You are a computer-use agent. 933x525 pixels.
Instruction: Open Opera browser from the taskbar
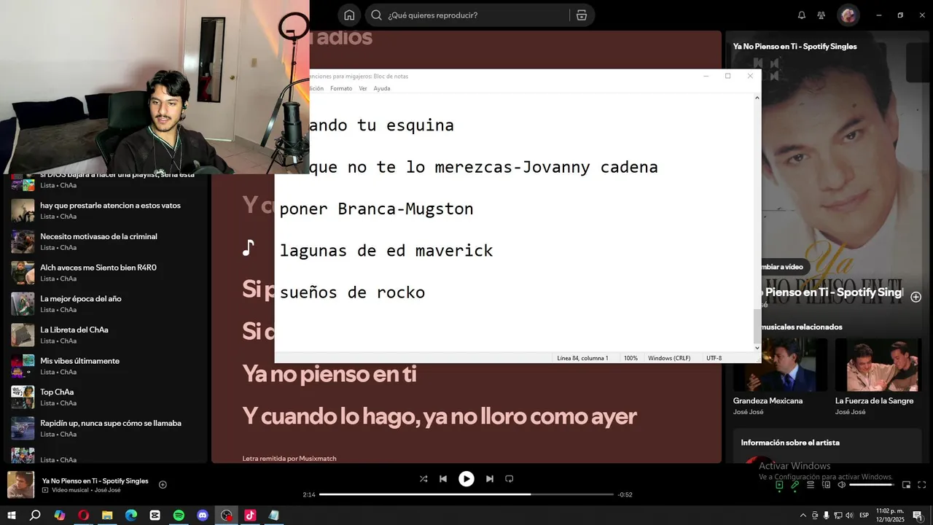coord(83,516)
